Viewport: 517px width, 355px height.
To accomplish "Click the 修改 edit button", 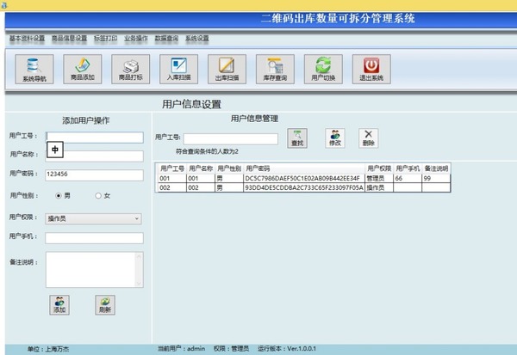I will pos(333,138).
